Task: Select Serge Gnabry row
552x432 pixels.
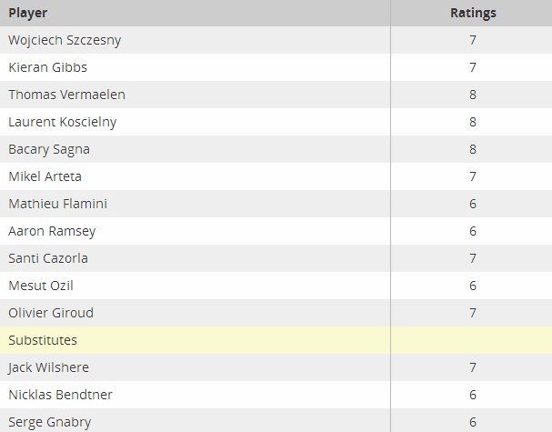Action: 276,420
